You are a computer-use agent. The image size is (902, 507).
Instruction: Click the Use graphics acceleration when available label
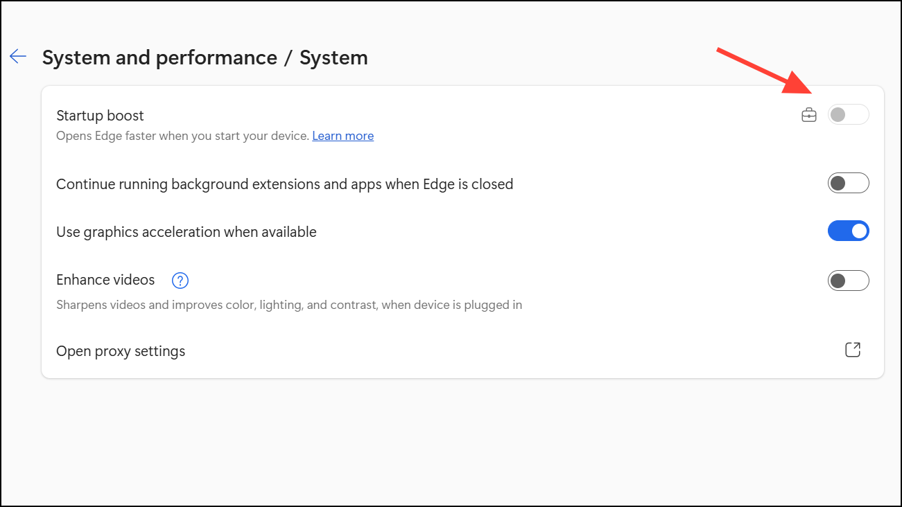click(x=186, y=232)
